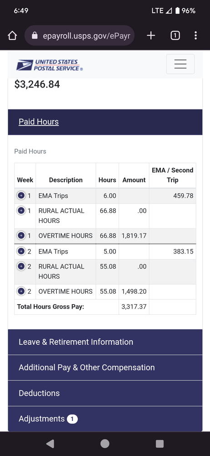
Task: Open the browser three-dots overflow menu
Action: (196, 36)
